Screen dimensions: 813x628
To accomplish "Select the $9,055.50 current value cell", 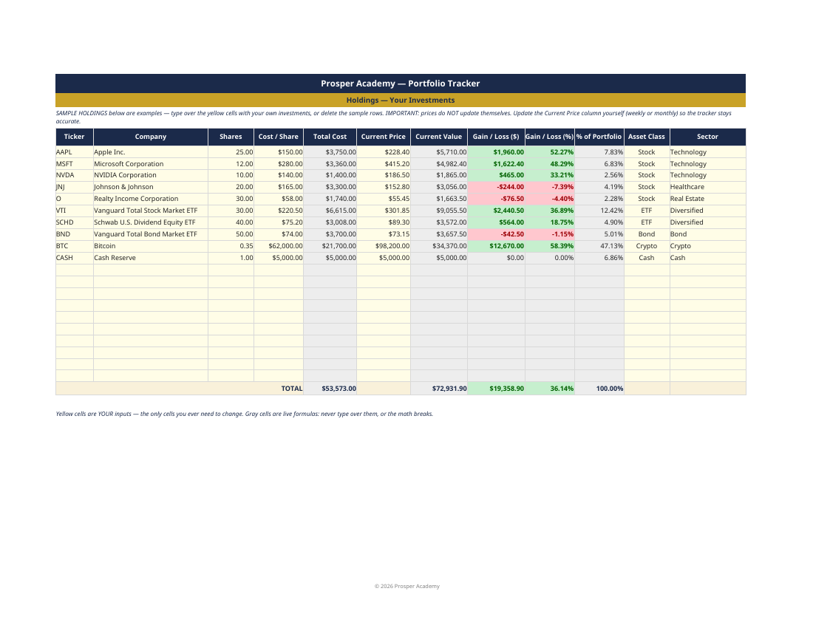I will tap(438, 211).
